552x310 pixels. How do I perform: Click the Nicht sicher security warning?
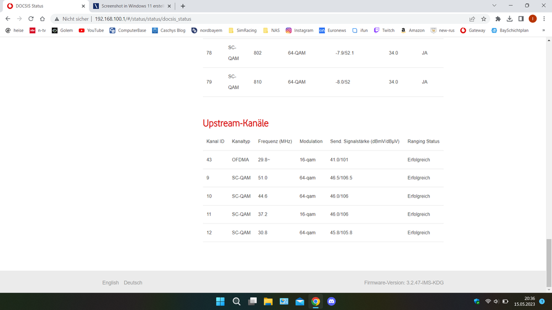point(71,19)
